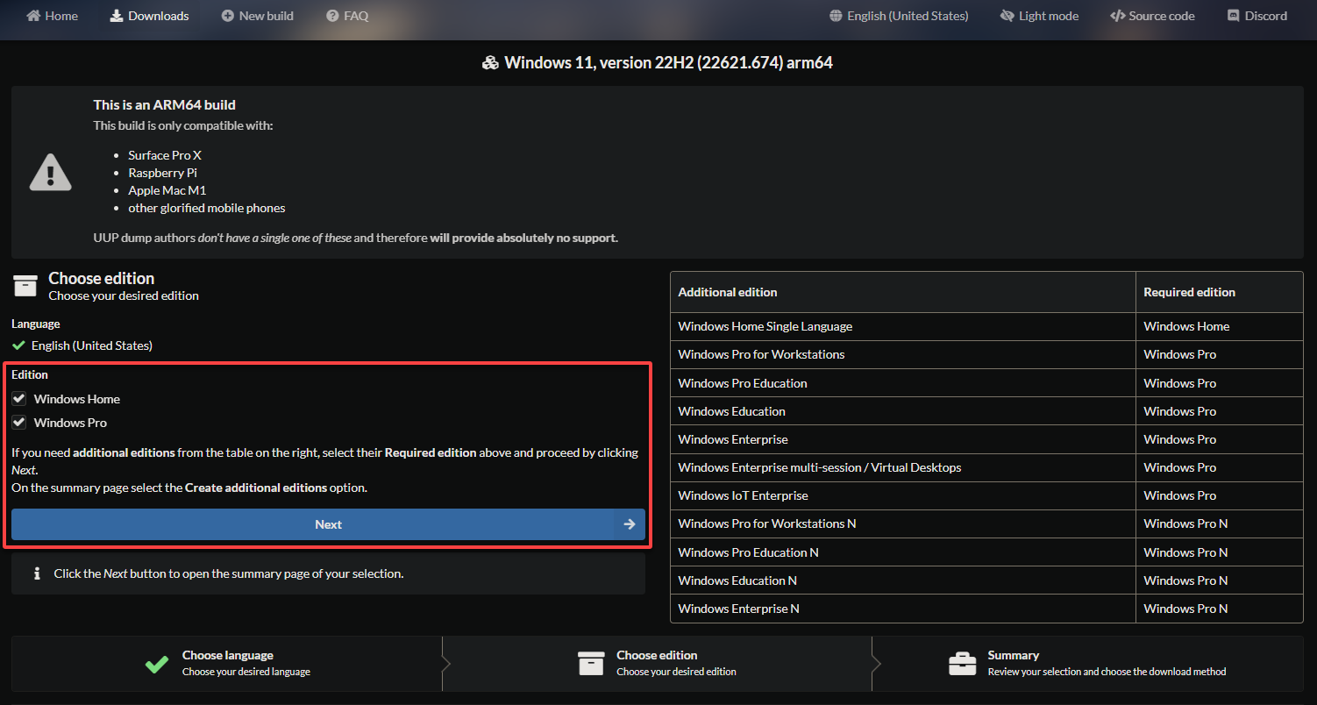Viewport: 1317px width, 705px height.
Task: Click the Windows Pro Education N cell
Action: coord(903,552)
